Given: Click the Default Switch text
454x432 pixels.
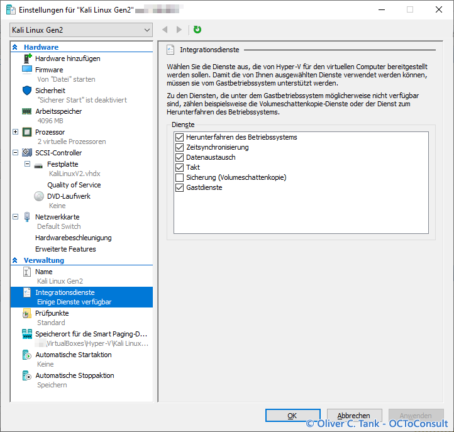Looking at the screenshot, I should point(58,226).
